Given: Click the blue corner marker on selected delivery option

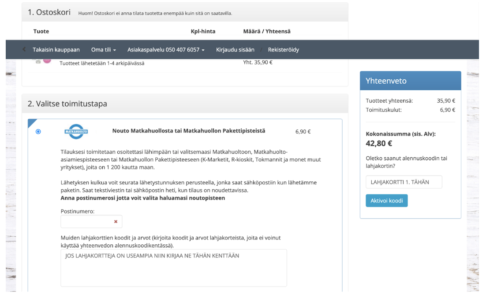Looking at the screenshot, I should (x=32, y=122).
